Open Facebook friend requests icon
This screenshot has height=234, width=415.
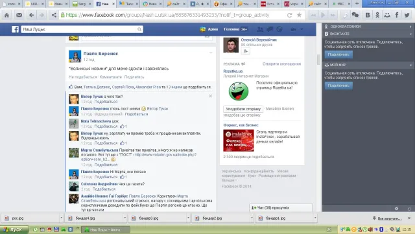[x=260, y=29]
